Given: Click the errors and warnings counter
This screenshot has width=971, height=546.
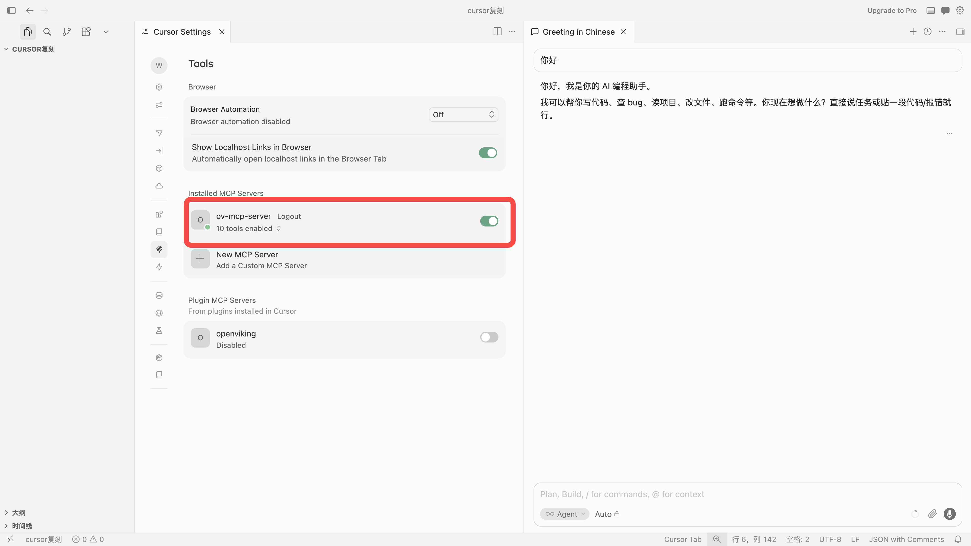Looking at the screenshot, I should [88, 539].
